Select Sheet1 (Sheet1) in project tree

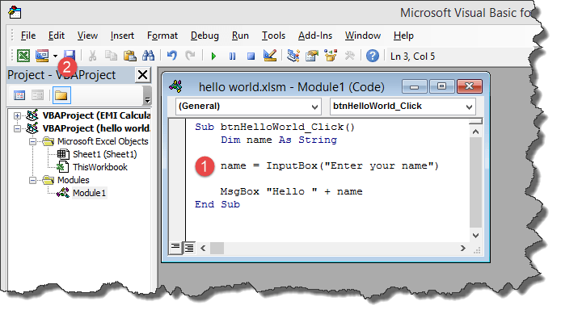[105, 154]
